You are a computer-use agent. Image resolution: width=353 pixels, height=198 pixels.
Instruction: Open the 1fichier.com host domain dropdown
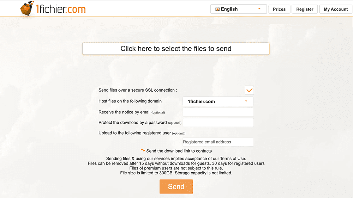pos(218,101)
